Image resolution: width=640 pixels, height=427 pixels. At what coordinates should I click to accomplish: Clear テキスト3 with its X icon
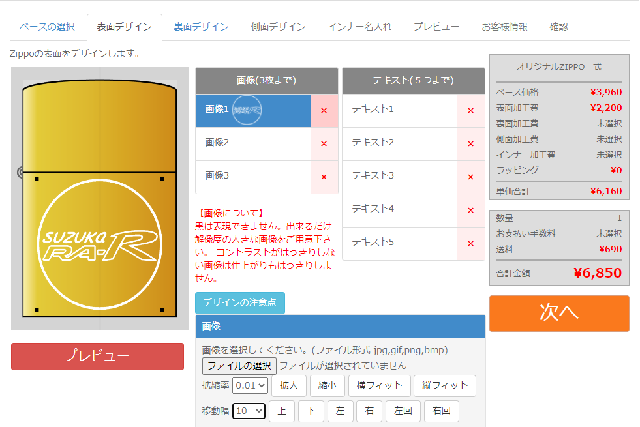tap(470, 177)
